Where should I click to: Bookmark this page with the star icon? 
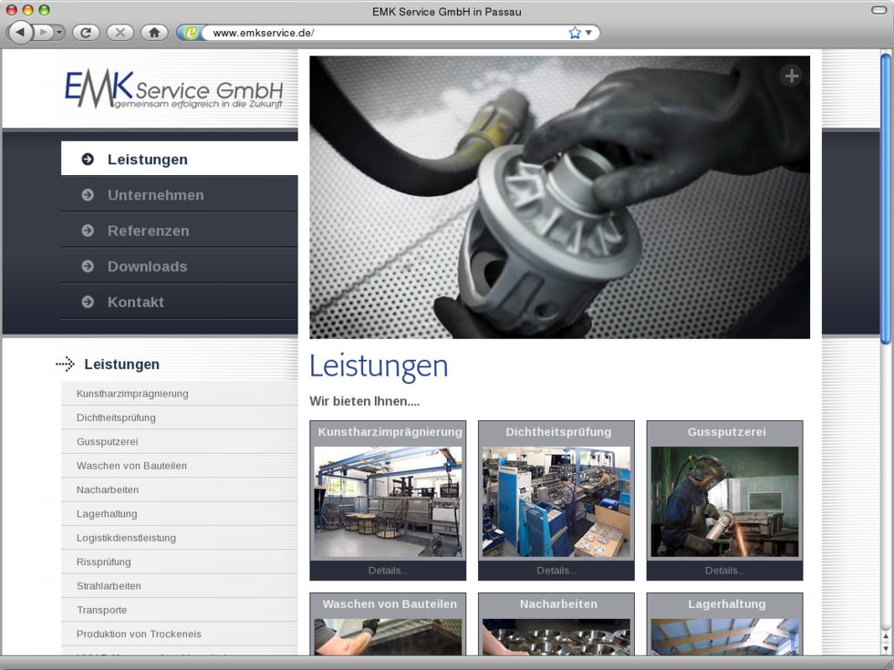(575, 33)
